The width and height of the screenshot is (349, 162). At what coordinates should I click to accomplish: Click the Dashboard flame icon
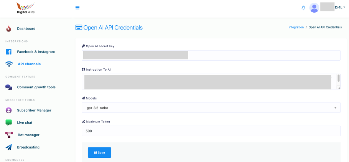(x=9, y=29)
